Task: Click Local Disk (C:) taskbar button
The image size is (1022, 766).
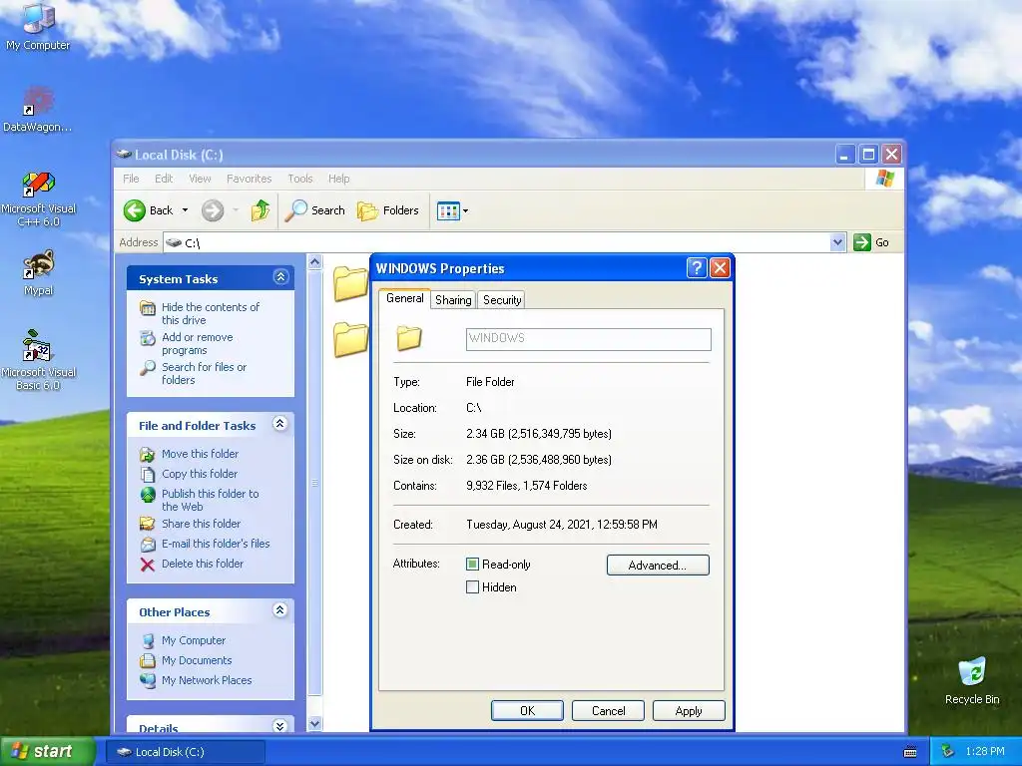Action: click(186, 752)
